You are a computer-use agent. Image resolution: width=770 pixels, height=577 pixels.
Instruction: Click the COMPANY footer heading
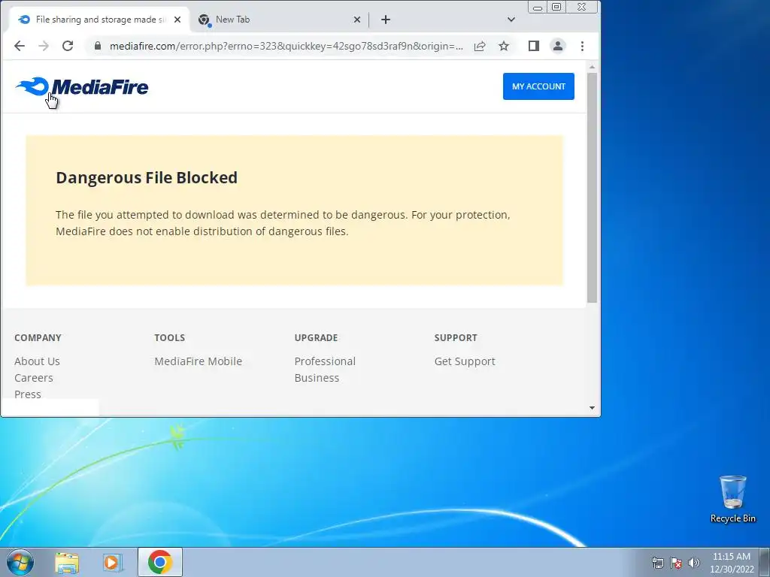pos(38,337)
